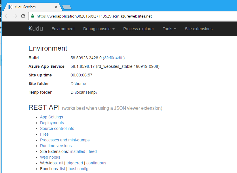The width and height of the screenshot is (237, 173).
Task: Reload the page with the refresh icon
Action: pos(23,16)
